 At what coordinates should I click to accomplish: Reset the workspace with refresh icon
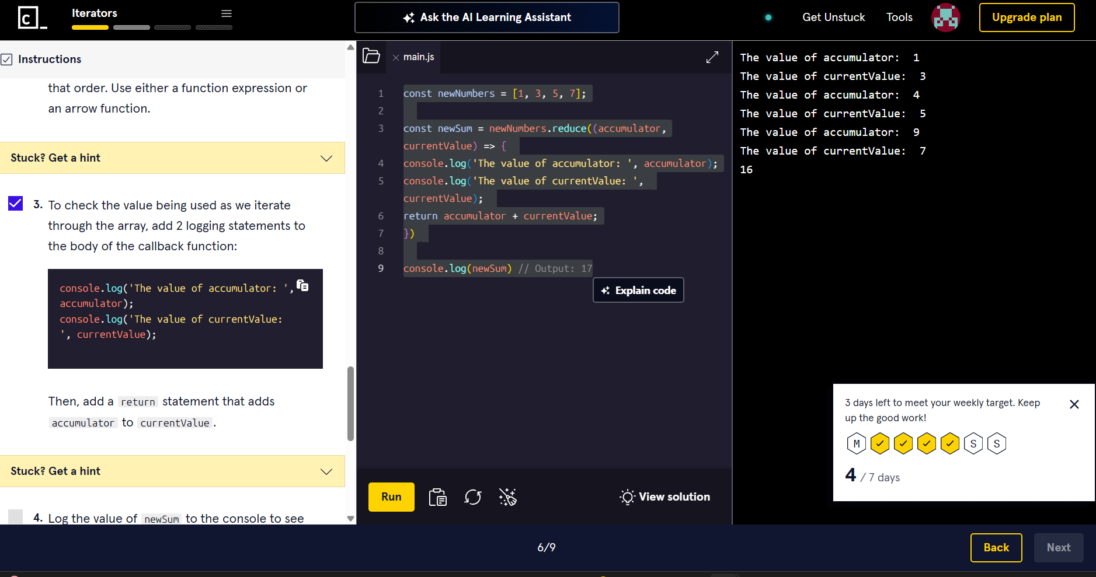click(472, 497)
